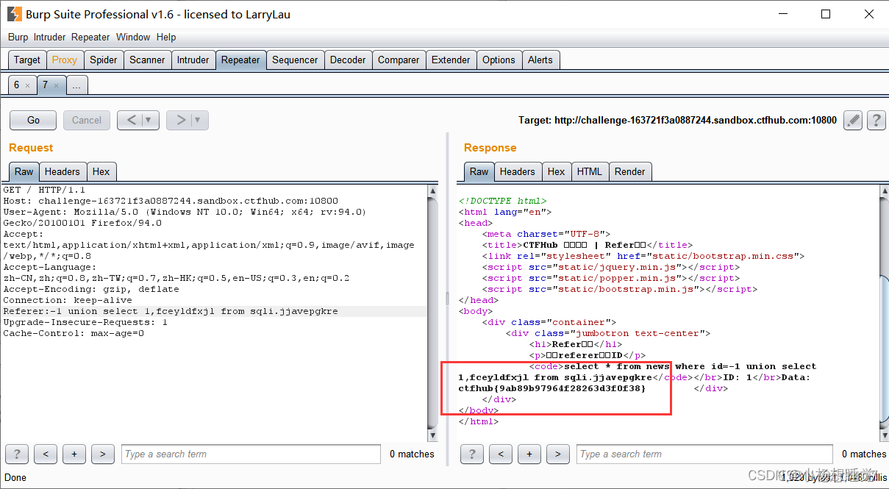Go forward to next request in history
Viewport: 889px width, 489px height.
(x=180, y=120)
